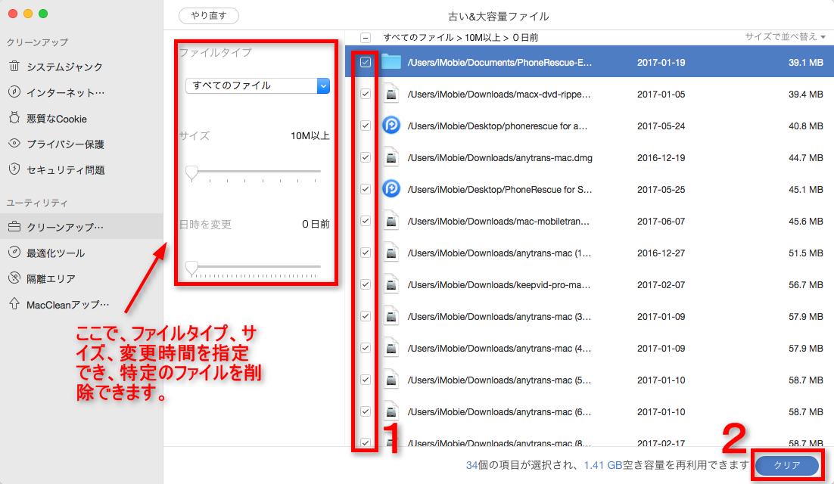Image resolution: width=834 pixels, height=484 pixels.
Task: Select the 44.7 MB size cell
Action: point(806,158)
